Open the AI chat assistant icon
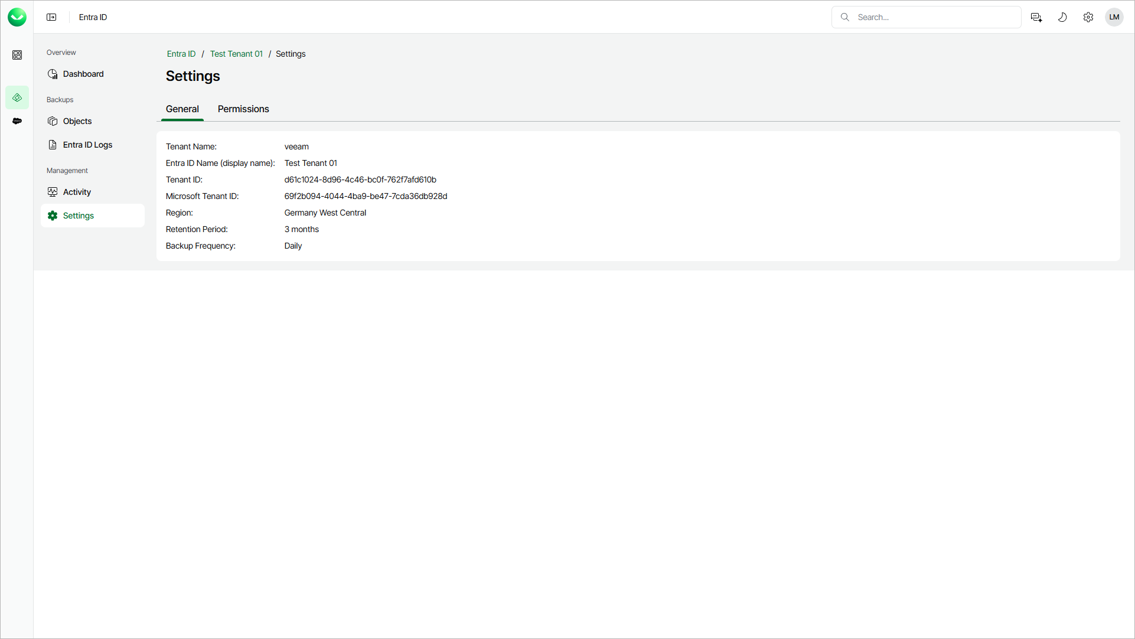The height and width of the screenshot is (639, 1135). pos(1036,17)
